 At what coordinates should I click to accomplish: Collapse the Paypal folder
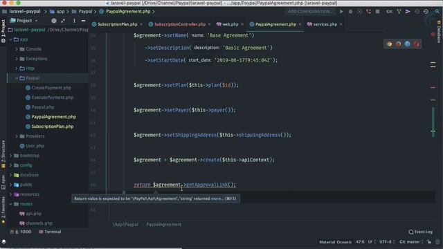17,78
